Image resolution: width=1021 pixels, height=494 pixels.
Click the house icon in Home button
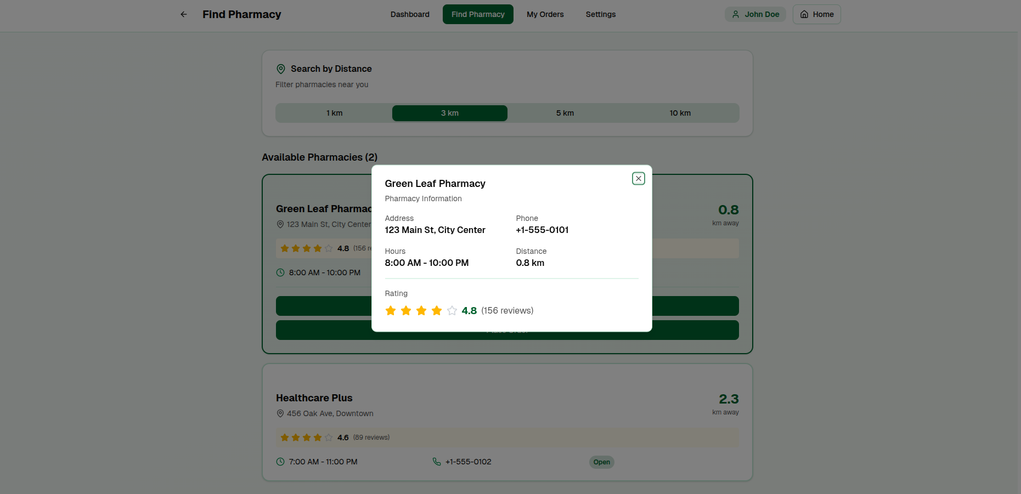[x=804, y=14]
